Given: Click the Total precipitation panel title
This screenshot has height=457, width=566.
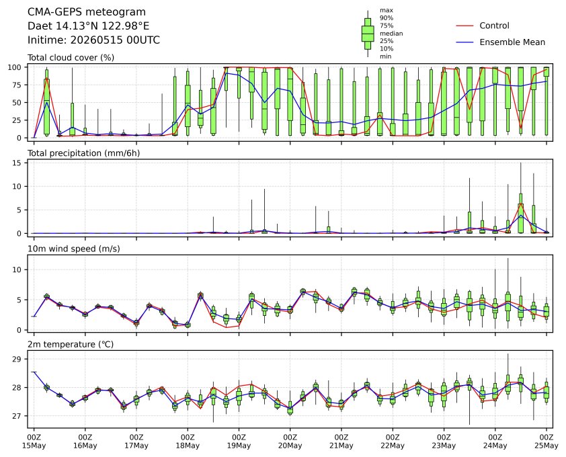Looking at the screenshot, I should 84,153.
